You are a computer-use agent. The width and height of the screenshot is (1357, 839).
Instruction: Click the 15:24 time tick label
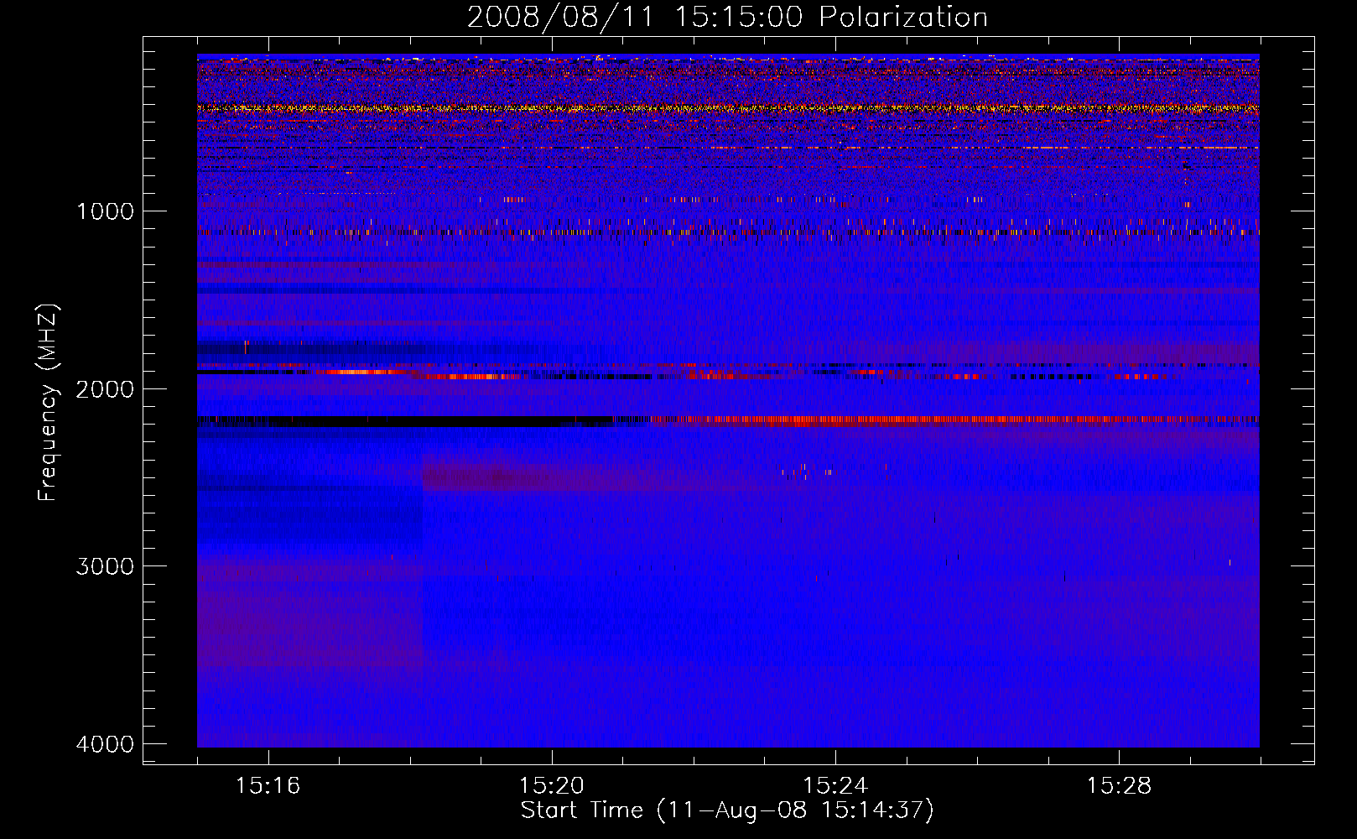click(835, 785)
